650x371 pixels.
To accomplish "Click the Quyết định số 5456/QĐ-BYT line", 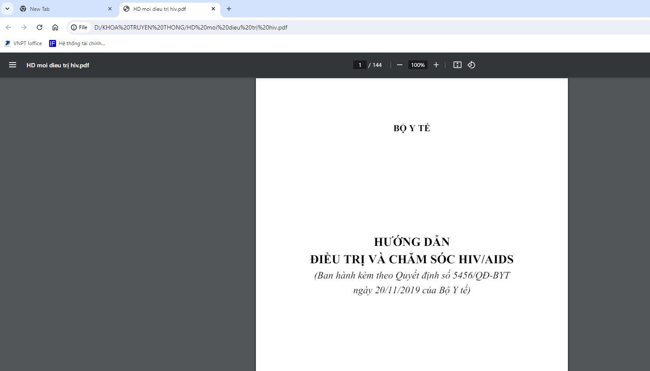I will pos(412,275).
